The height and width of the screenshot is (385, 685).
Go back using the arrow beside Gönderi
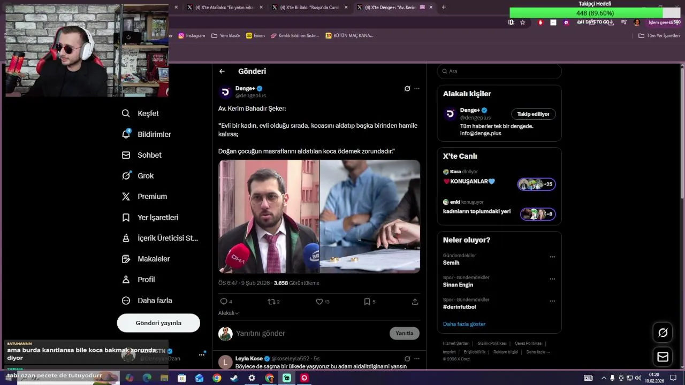point(222,71)
